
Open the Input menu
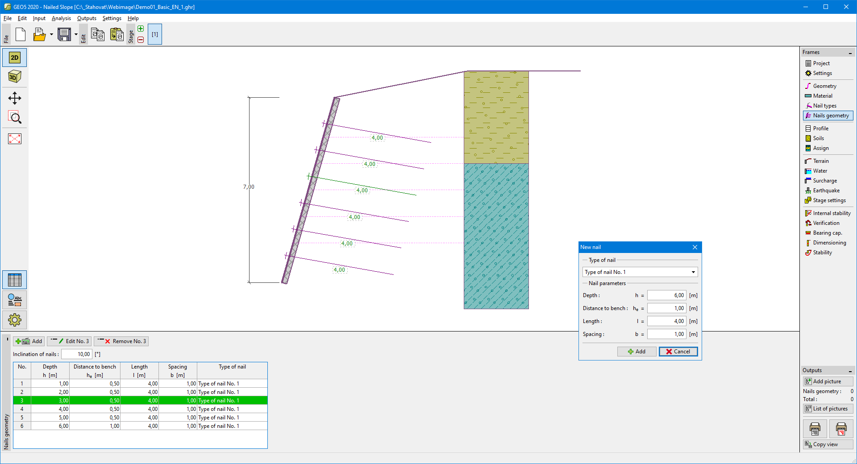[x=39, y=18]
